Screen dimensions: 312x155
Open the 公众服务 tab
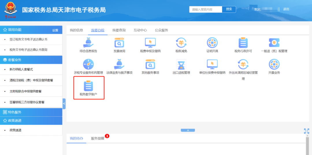[161, 30]
